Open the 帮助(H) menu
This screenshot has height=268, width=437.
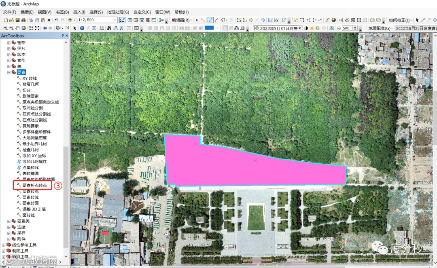point(181,12)
